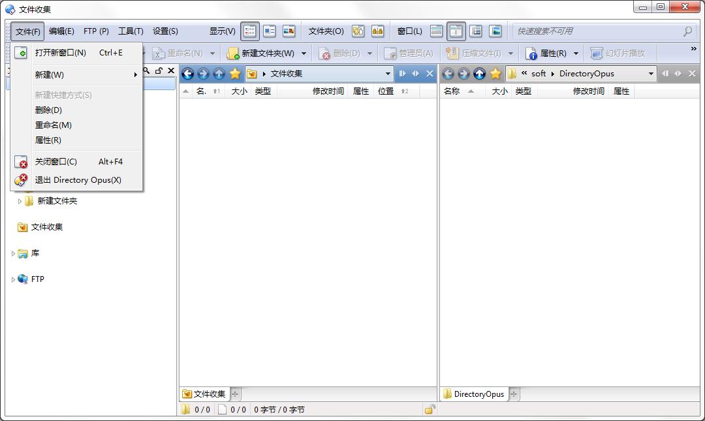
Task: Click the padlock folder icon in the toolbar
Action: (379, 31)
